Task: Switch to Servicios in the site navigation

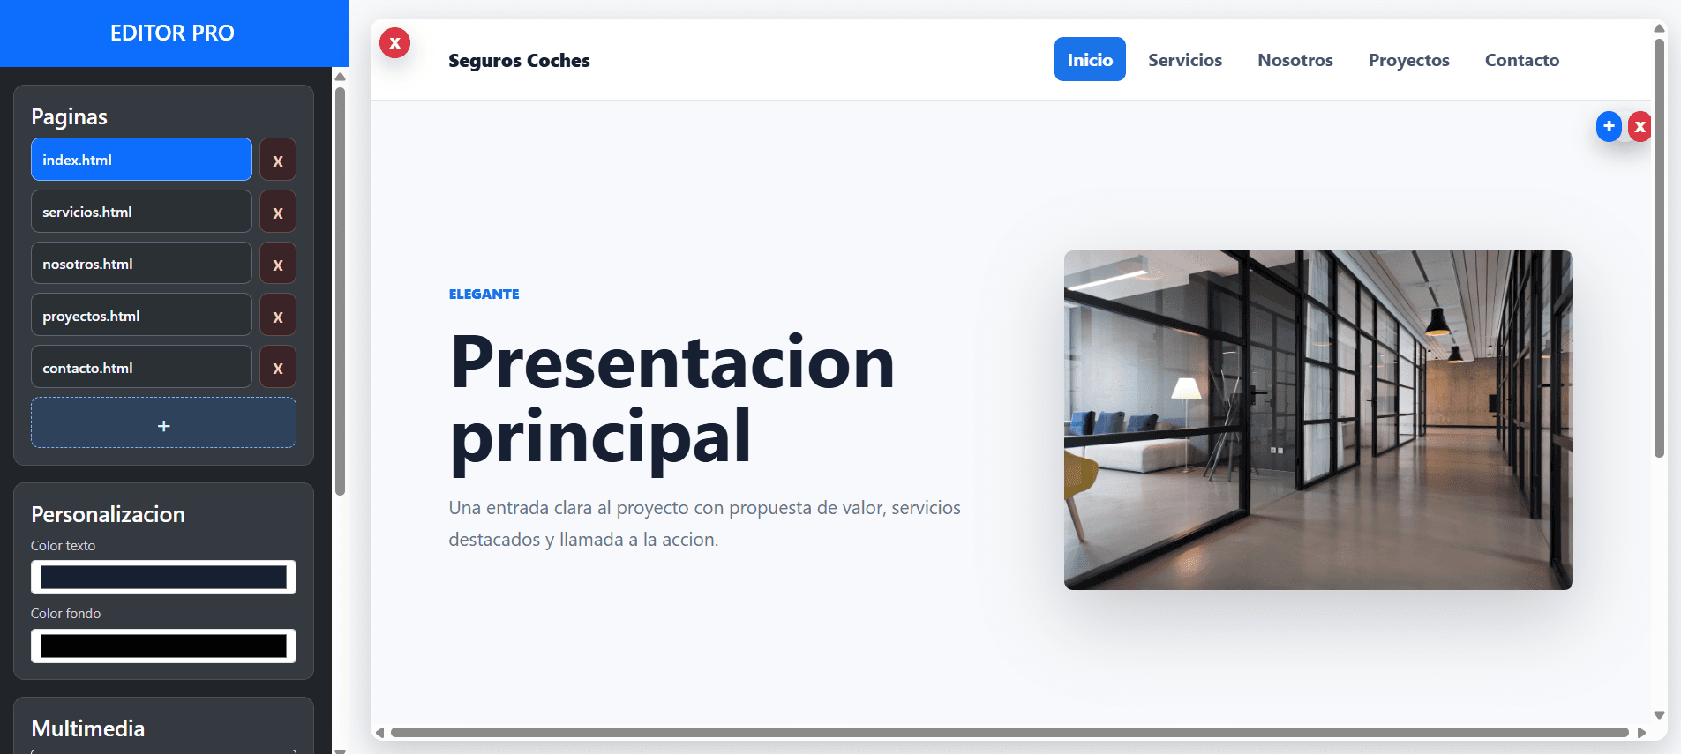Action: coord(1185,60)
